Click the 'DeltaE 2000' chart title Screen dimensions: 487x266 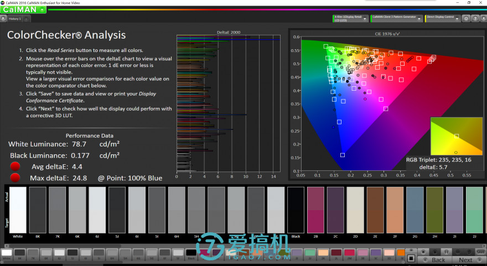coord(228,32)
